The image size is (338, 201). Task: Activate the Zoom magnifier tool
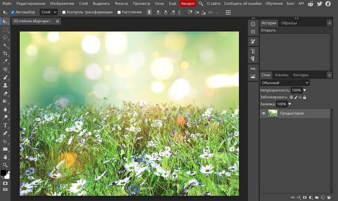(5, 165)
